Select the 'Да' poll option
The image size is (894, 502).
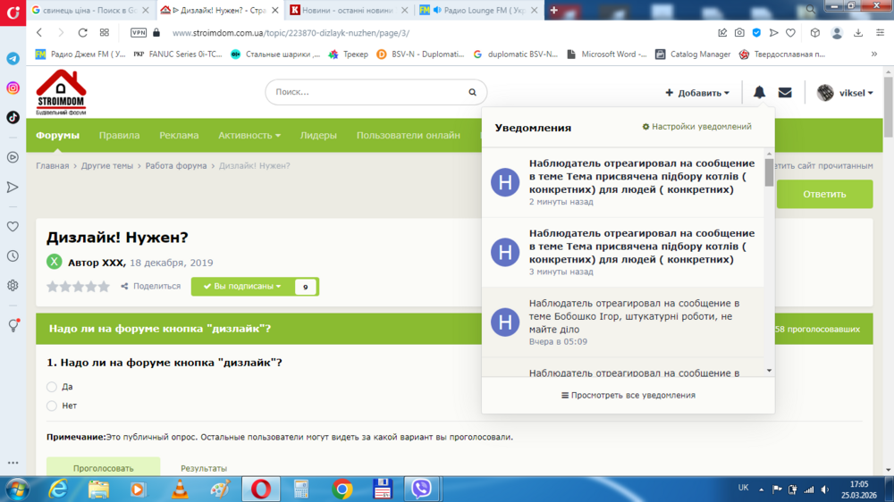(52, 387)
